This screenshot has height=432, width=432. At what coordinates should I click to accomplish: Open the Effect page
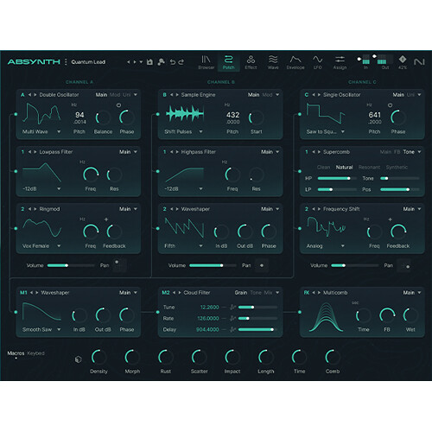click(x=251, y=62)
